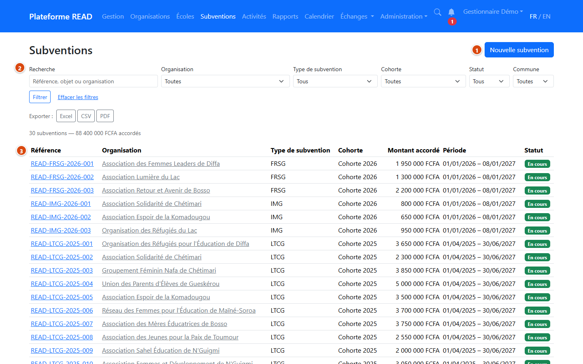Image resolution: width=583 pixels, height=364 pixels.
Task: Apply filters with the Filtrer button
Action: (x=40, y=97)
